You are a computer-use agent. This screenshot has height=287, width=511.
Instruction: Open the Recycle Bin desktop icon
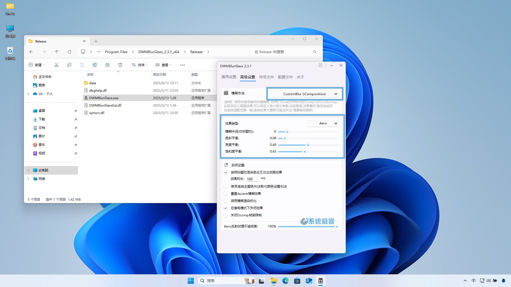click(x=10, y=53)
